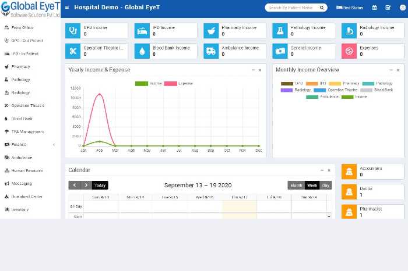Click the user profile avatar
The width and height of the screenshot is (408, 271).
401,8
